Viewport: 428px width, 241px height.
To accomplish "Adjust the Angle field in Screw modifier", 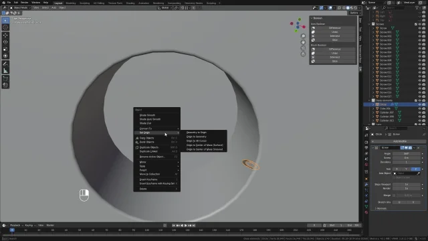I will 407,153.
